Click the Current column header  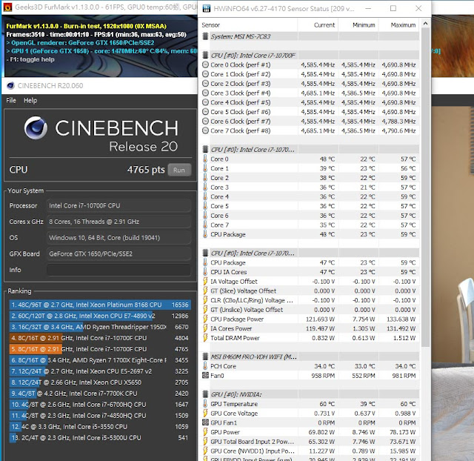(x=324, y=25)
